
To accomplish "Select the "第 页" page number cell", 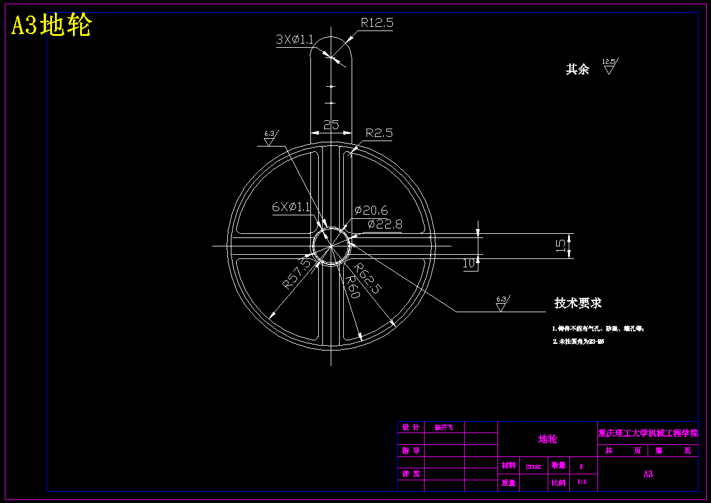I will pyautogui.click(x=673, y=450).
